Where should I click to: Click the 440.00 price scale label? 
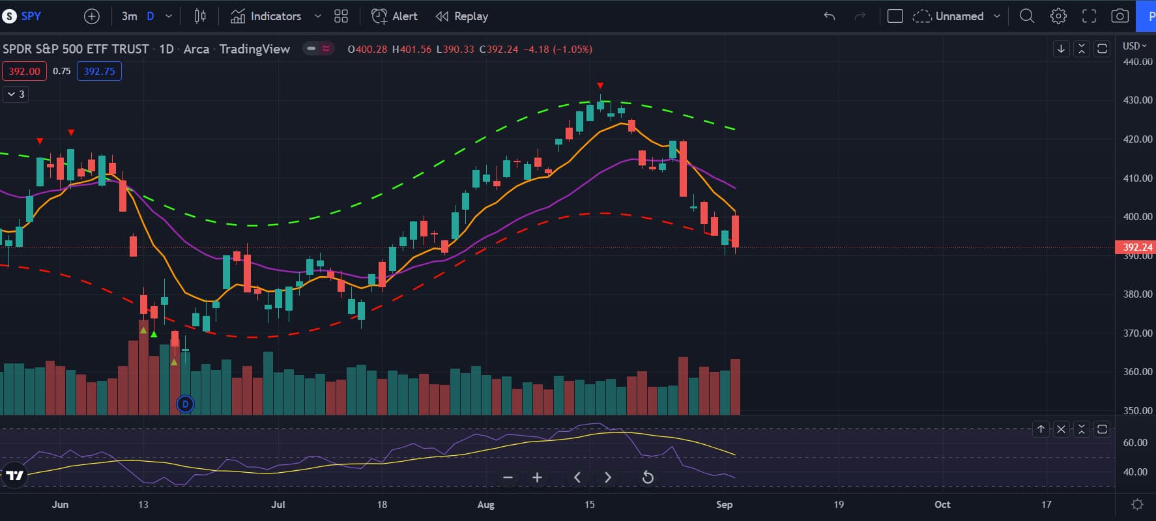tap(1138, 62)
